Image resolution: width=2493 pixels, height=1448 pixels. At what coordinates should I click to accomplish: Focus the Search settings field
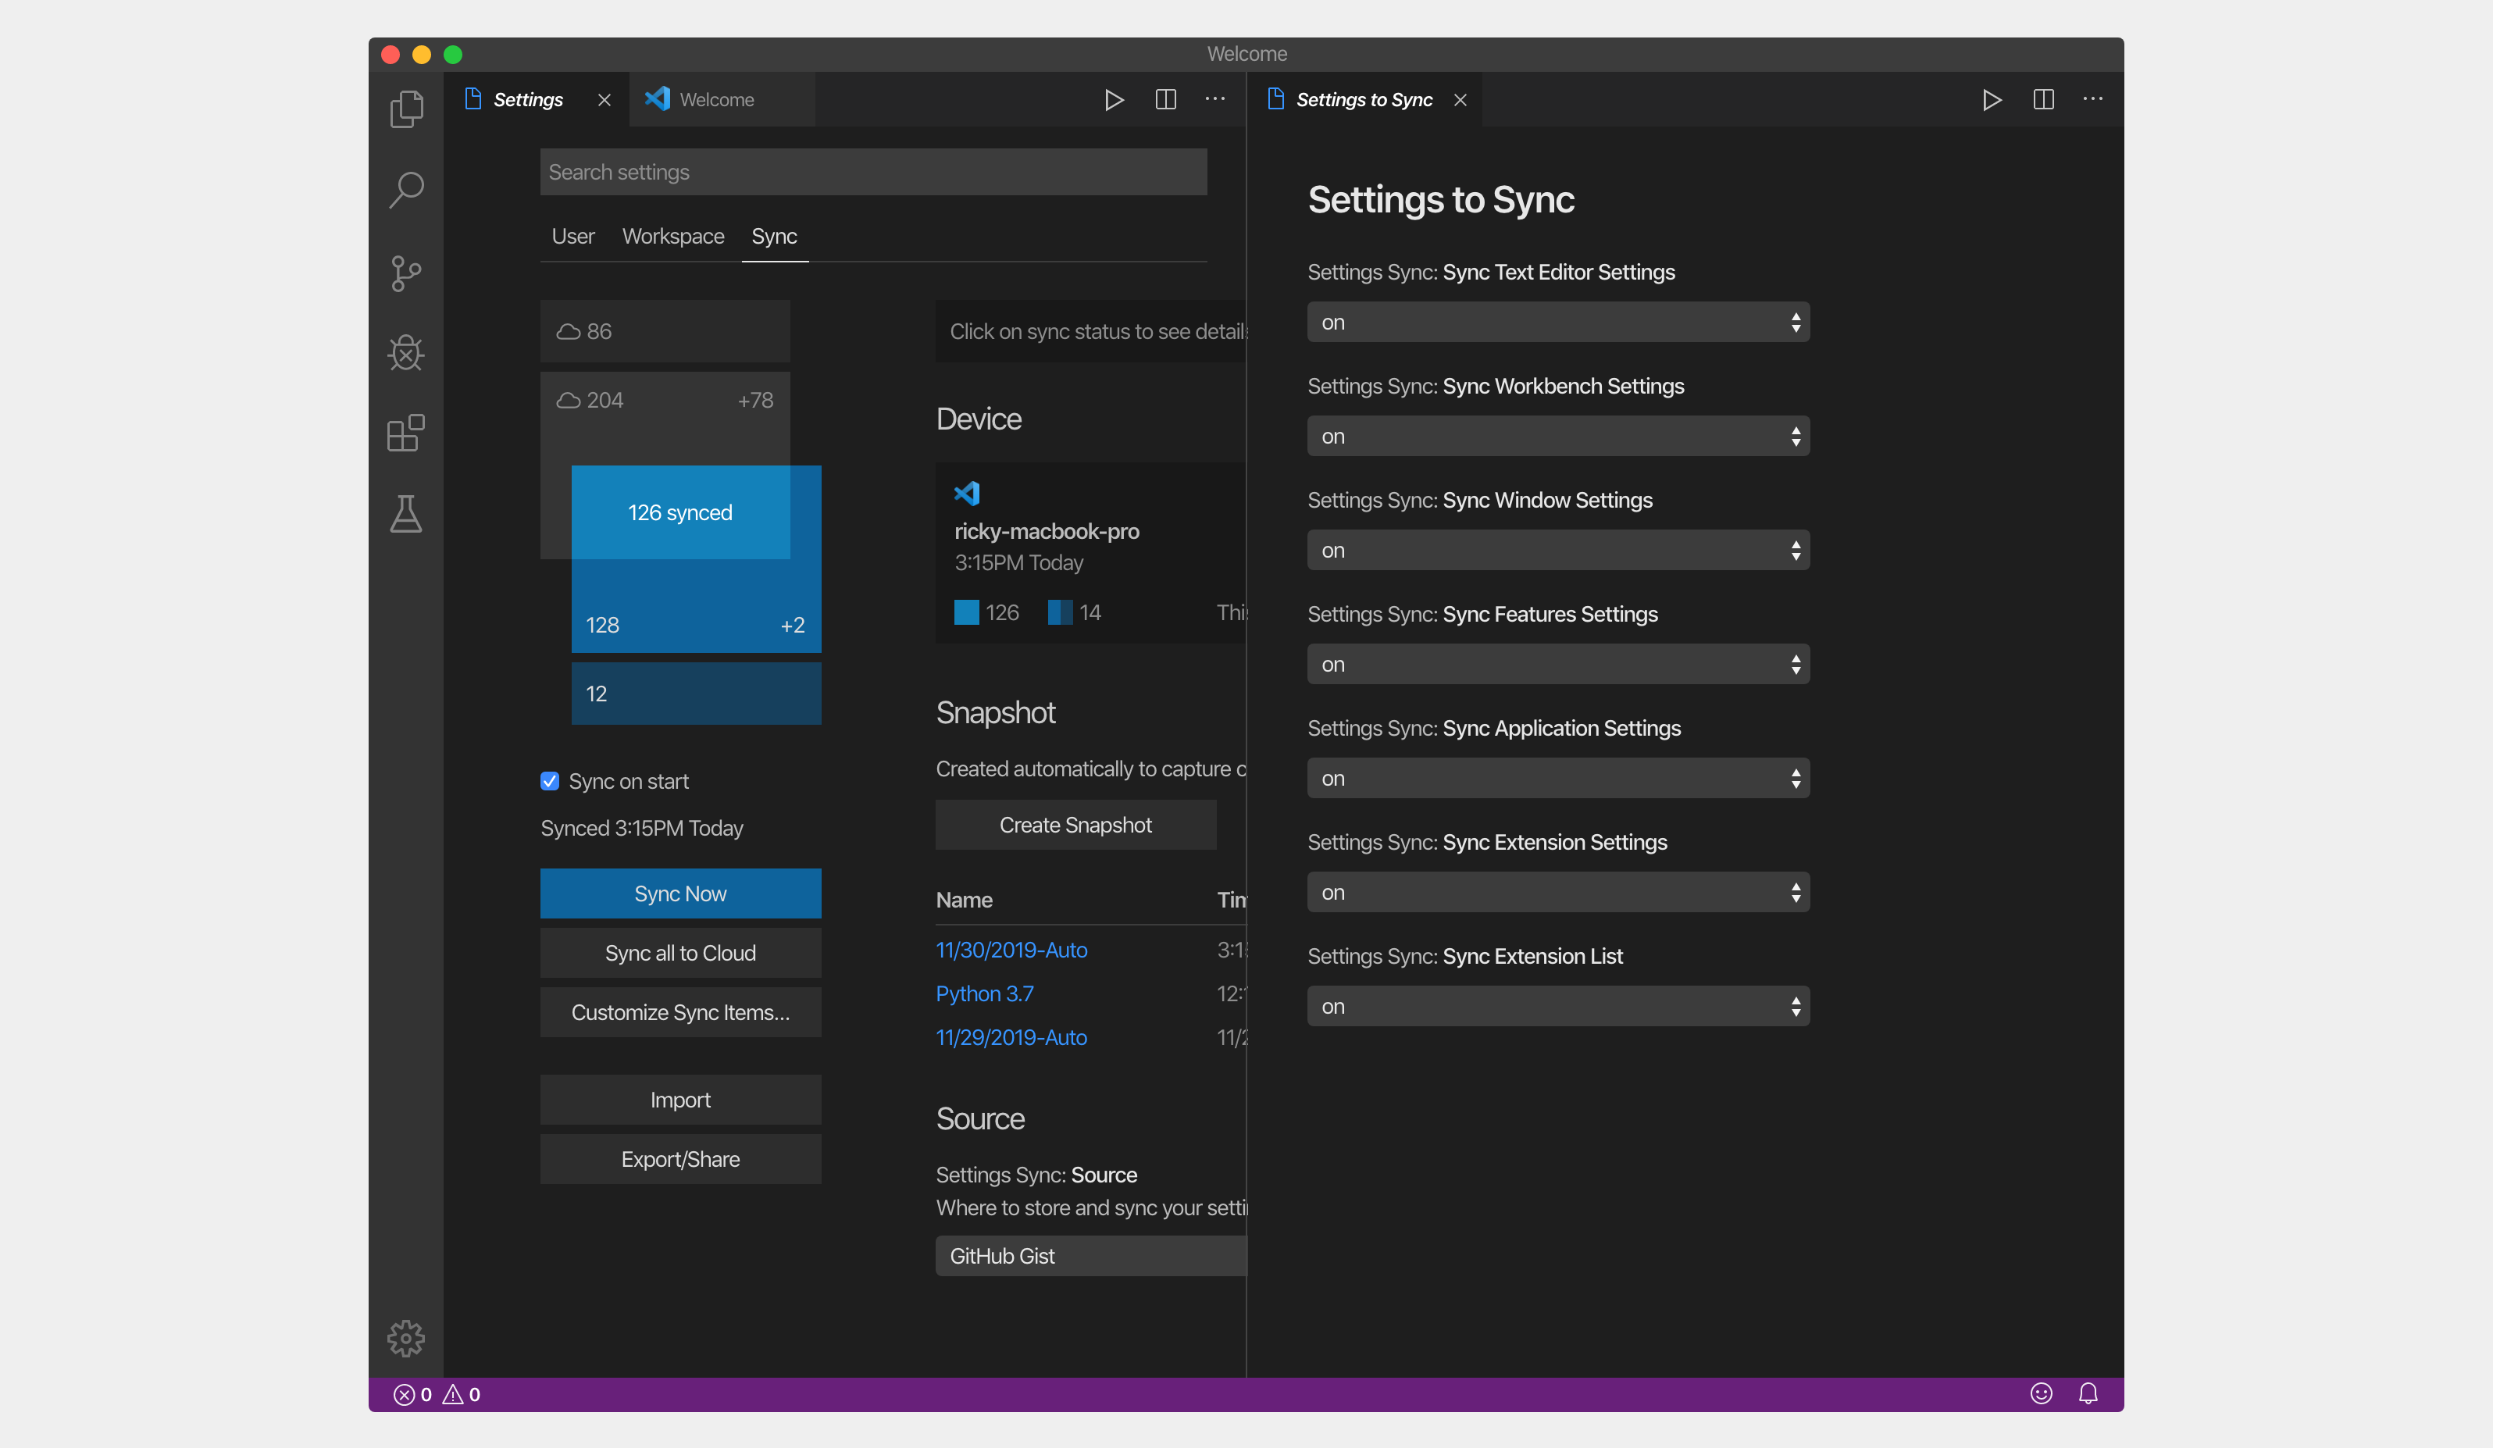pyautogui.click(x=873, y=172)
